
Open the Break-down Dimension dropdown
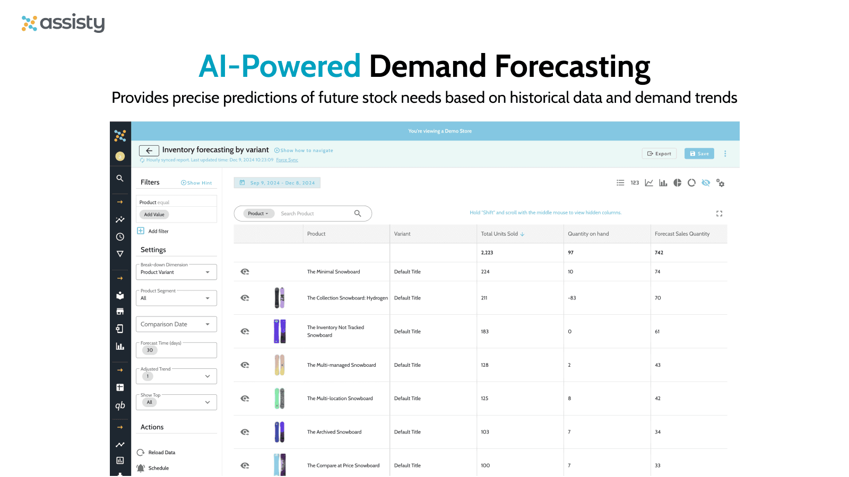coord(176,272)
